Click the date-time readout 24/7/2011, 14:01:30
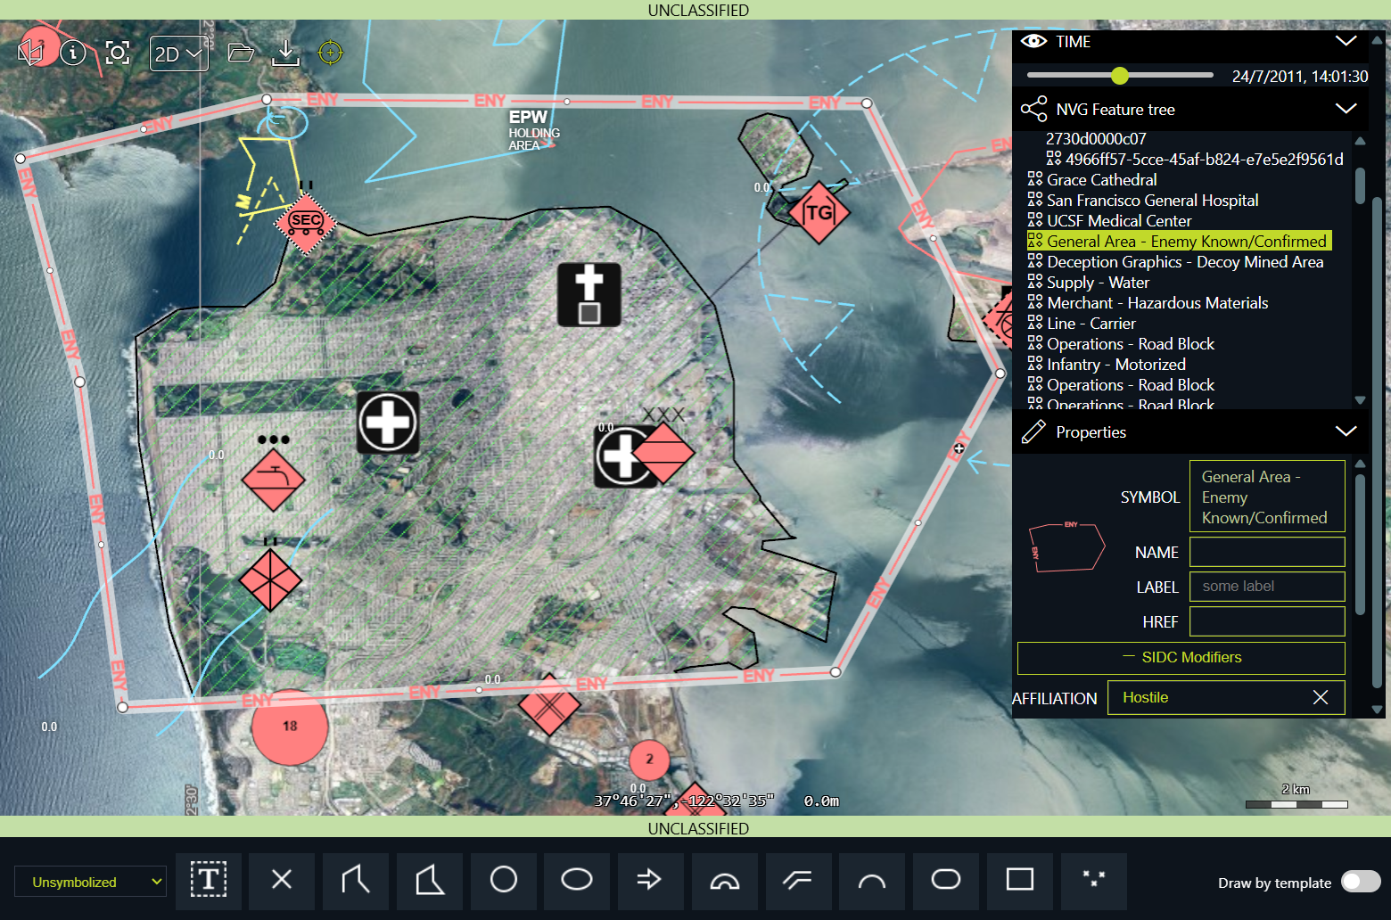The image size is (1391, 920). coord(1300,77)
